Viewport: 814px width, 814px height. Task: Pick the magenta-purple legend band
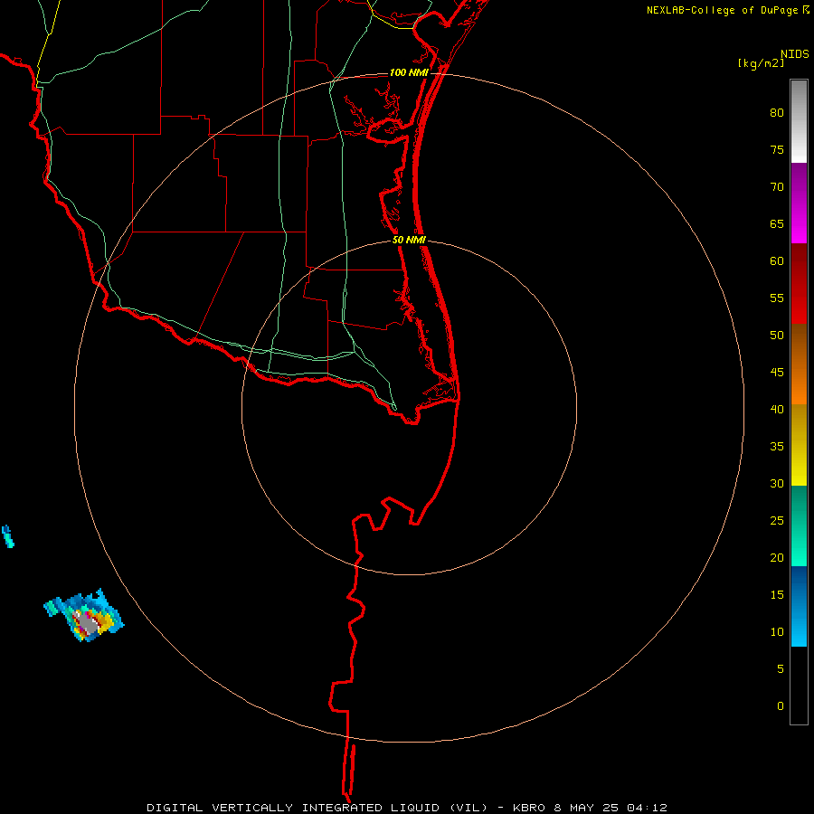[x=799, y=203]
